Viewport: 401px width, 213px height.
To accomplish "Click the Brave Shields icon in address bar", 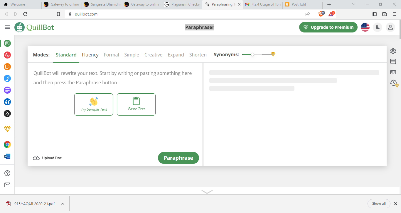I will (x=321, y=14).
